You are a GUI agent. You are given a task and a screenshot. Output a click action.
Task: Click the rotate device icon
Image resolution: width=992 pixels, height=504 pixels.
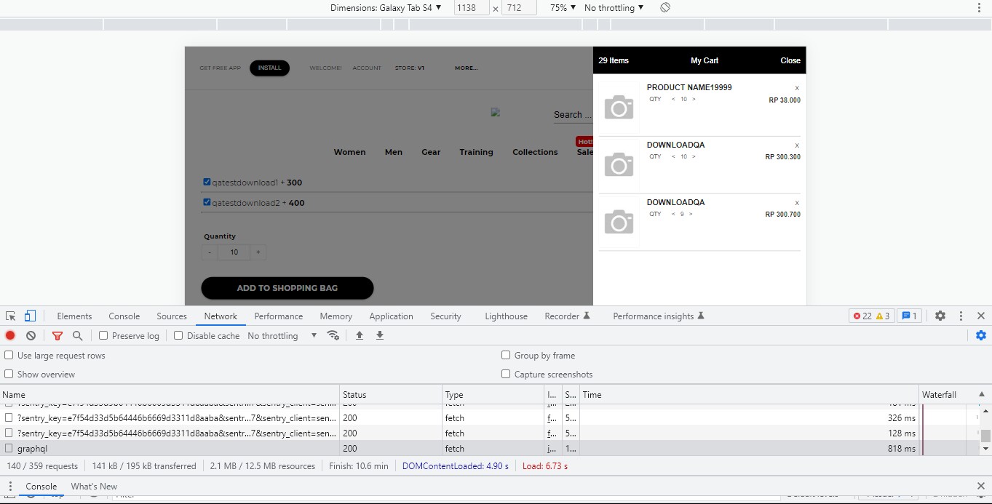665,7
